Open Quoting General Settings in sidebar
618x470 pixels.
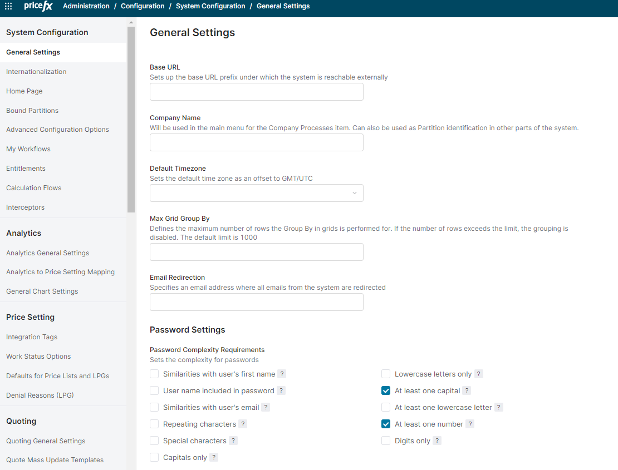point(46,441)
